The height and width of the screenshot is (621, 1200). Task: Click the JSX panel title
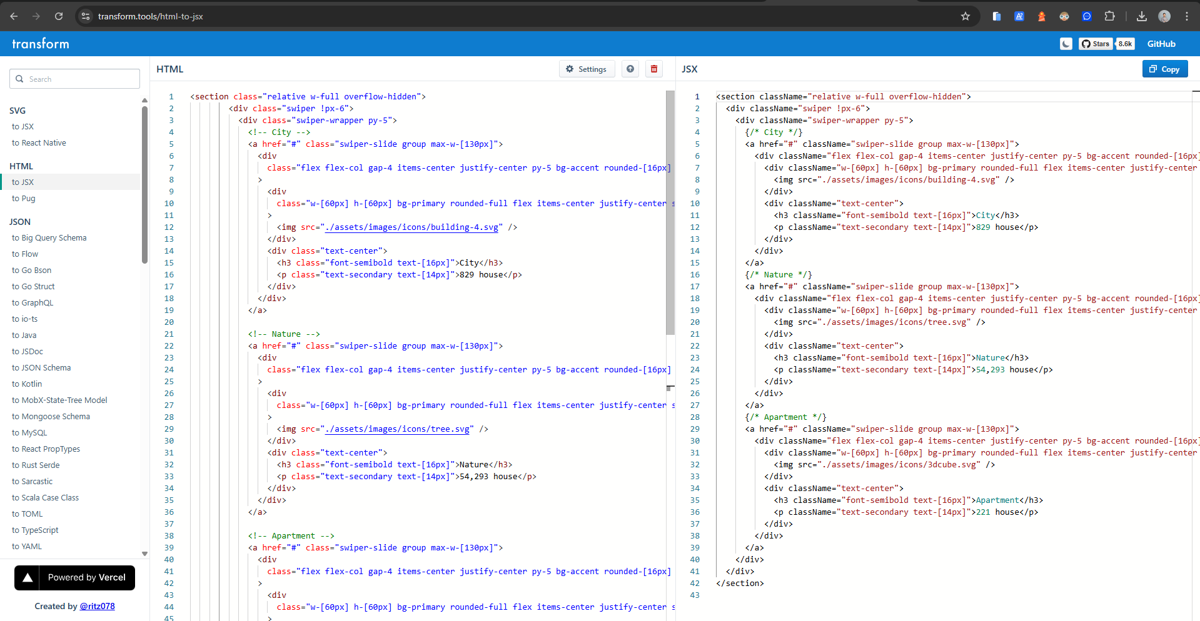(690, 69)
